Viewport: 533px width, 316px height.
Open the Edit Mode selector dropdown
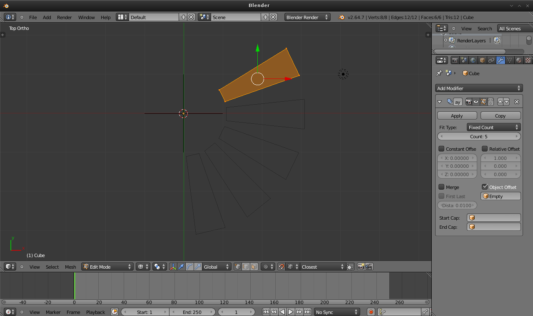(107, 267)
